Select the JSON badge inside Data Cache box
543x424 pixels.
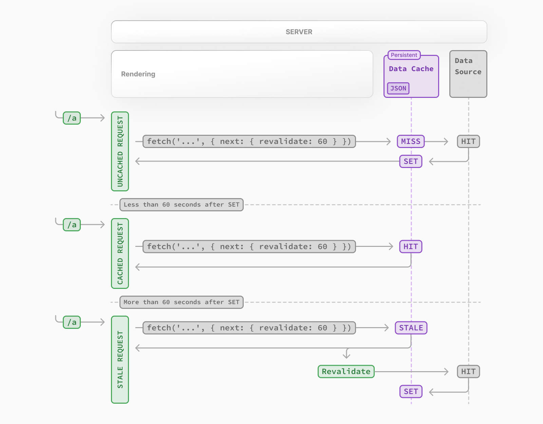[397, 88]
